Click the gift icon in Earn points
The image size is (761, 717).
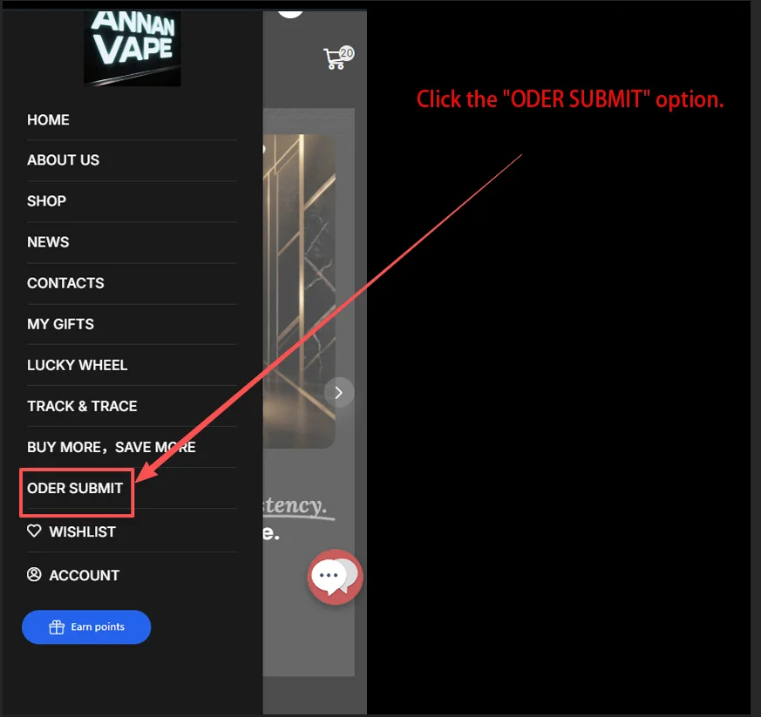(x=57, y=627)
